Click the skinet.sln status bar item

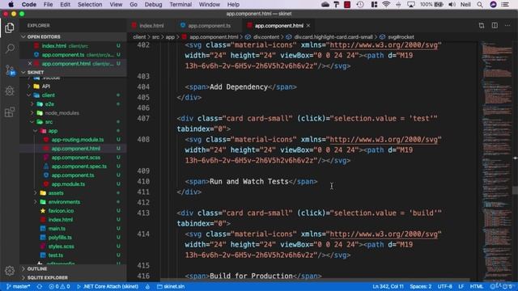click(x=171, y=286)
